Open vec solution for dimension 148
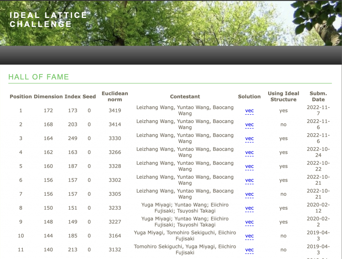Viewport: 342px width, 259px height. tap(249, 222)
